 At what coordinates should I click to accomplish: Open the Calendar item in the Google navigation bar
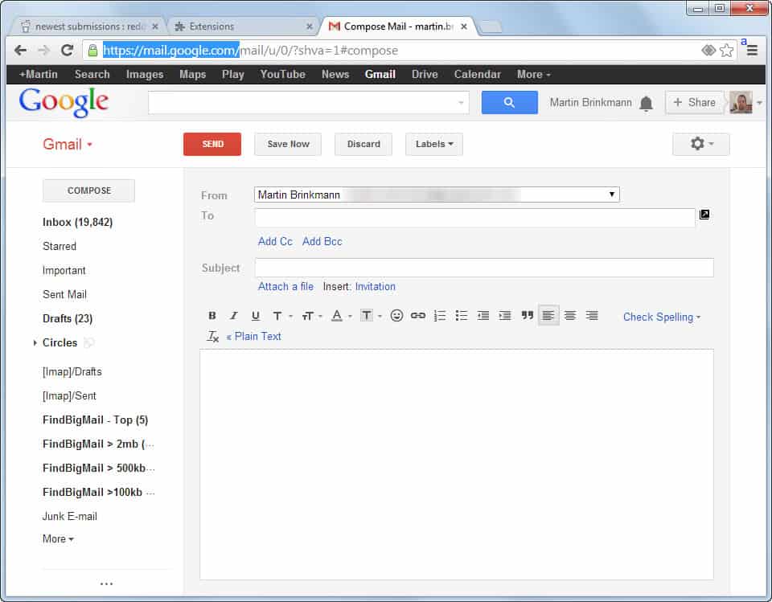pos(477,74)
